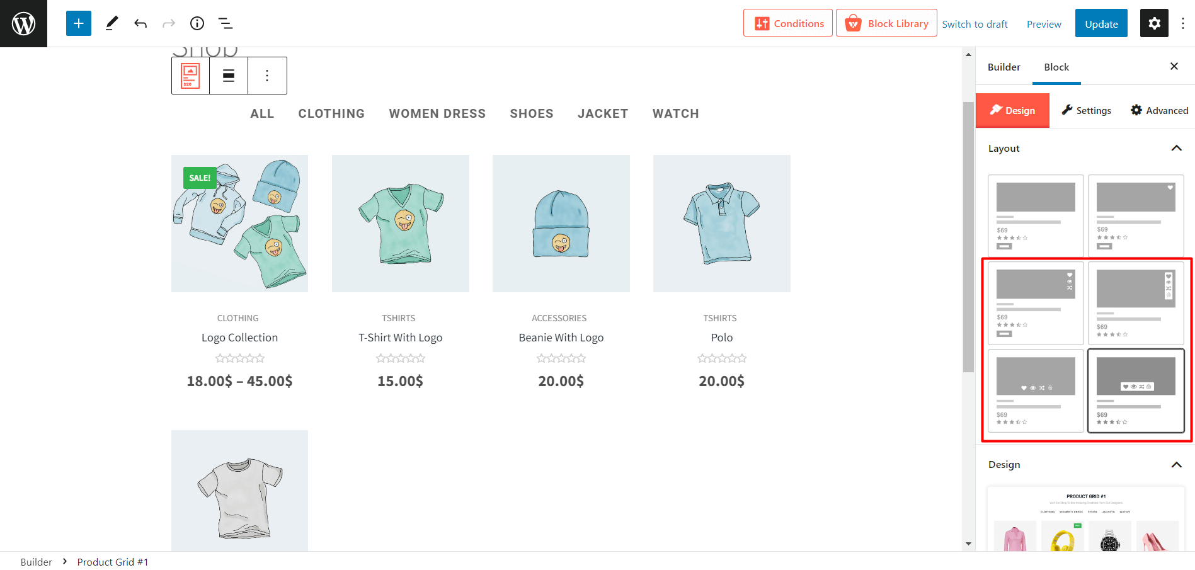Open the Block Library
1195x570 pixels.
click(x=886, y=23)
